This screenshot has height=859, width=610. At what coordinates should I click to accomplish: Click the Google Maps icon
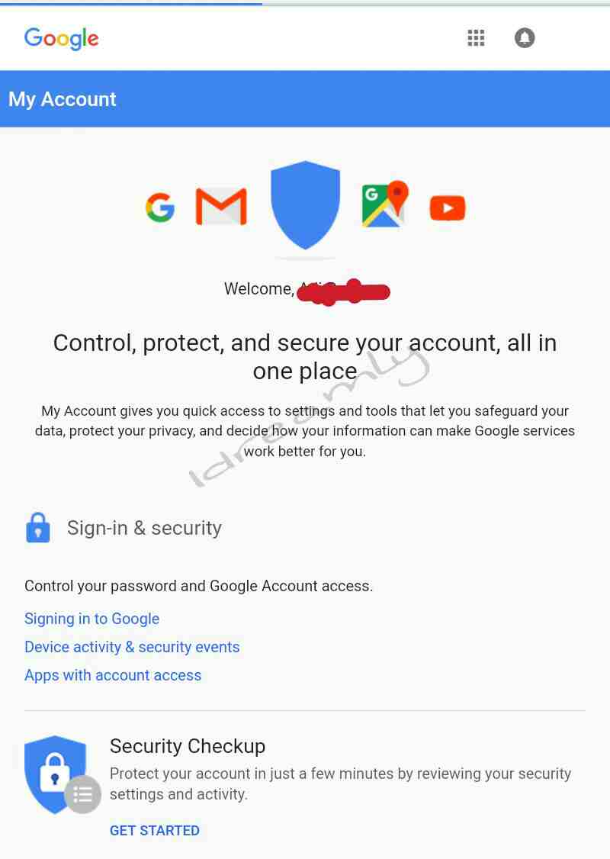pos(385,204)
